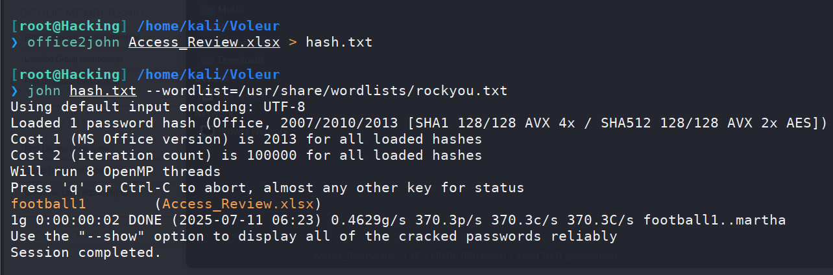Click the first [root@Hacking] prompt label
The width and height of the screenshot is (833, 275).
[69, 27]
